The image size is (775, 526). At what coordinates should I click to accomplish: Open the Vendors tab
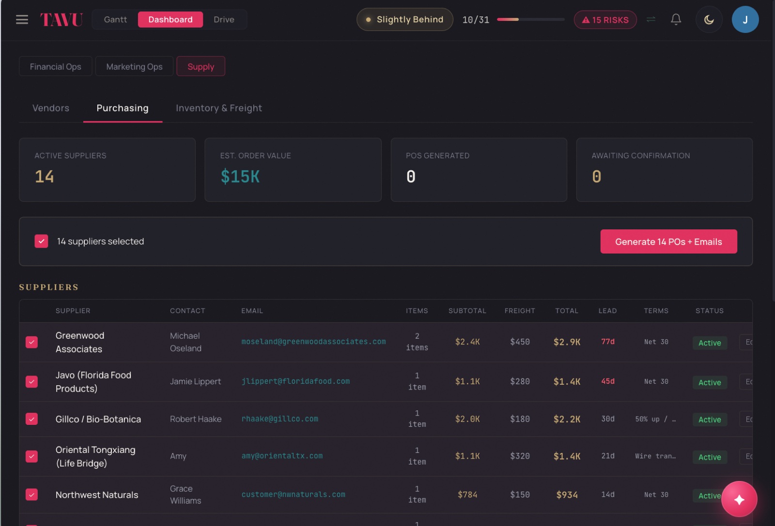pos(51,108)
